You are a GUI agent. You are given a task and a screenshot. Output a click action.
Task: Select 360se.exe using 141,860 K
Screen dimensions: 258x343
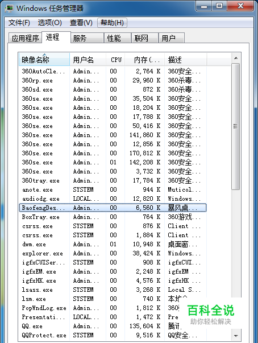point(113,135)
